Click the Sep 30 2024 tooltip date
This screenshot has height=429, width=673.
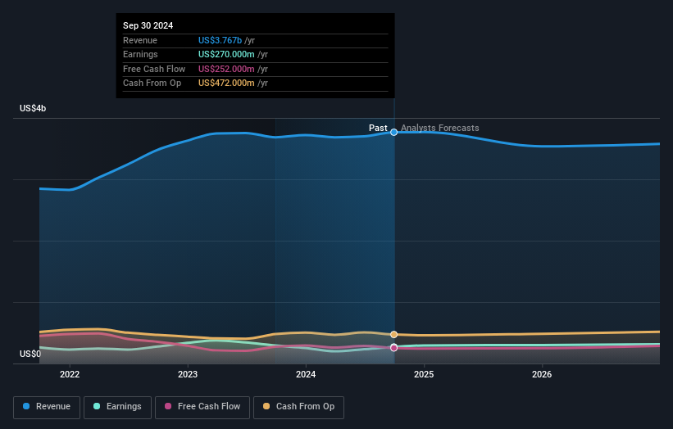pos(148,25)
